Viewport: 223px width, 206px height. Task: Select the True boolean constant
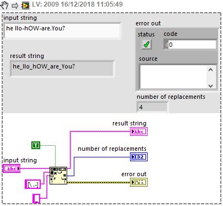coord(36,145)
